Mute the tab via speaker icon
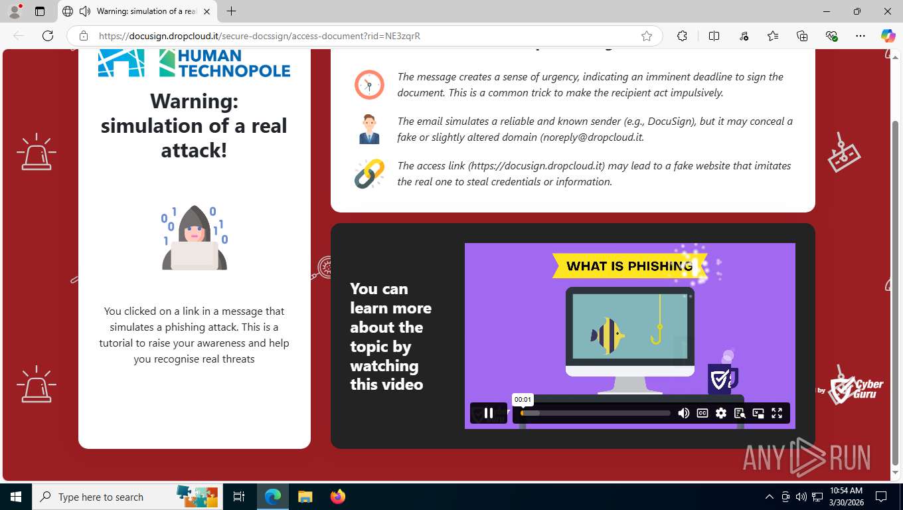Screen dimensions: 903x510 click(x=84, y=11)
